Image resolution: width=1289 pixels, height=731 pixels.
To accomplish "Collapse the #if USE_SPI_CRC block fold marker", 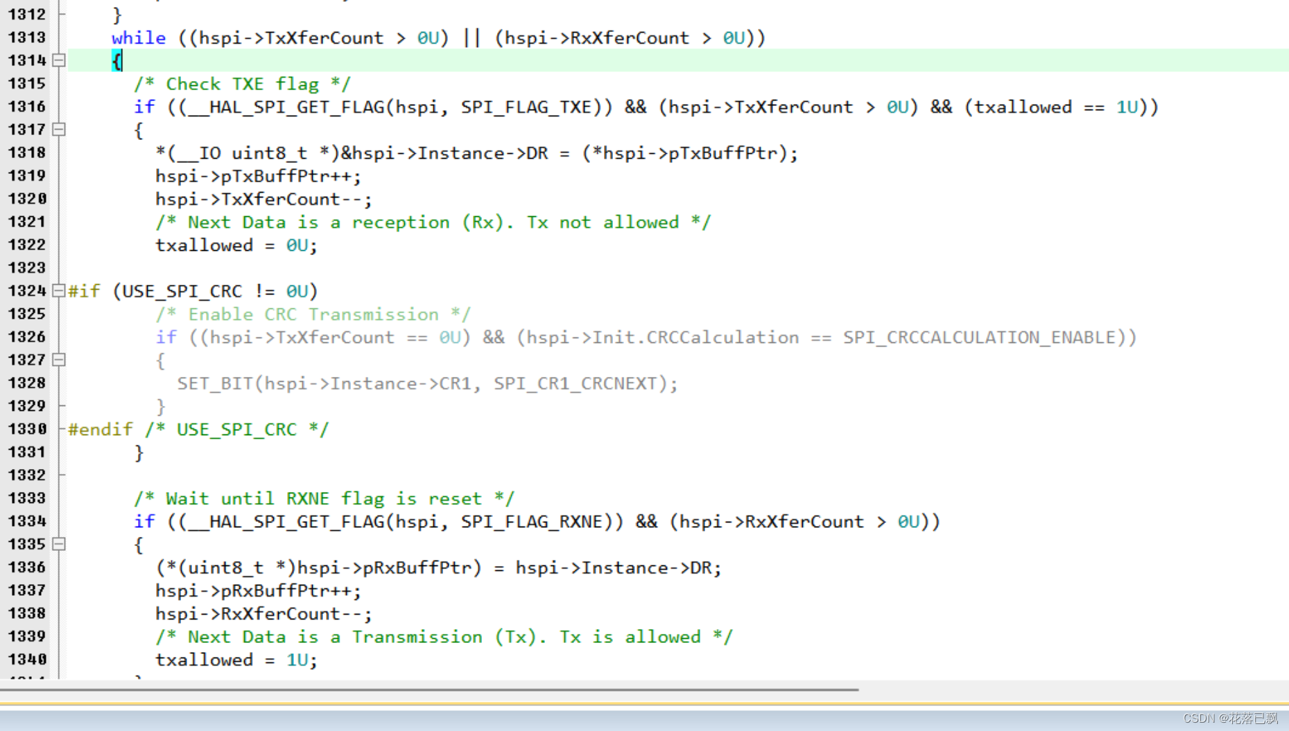I will 59,291.
